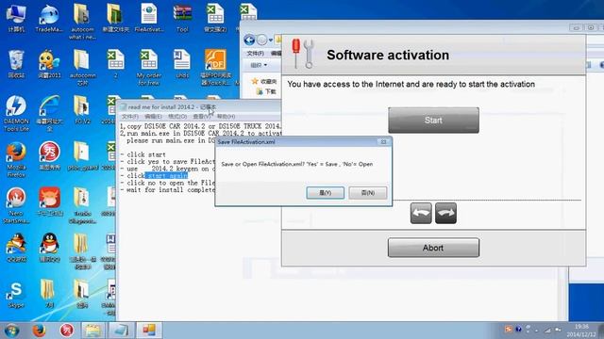Open Edit menu in Notepad read me window
Image resolution: width=604 pixels, height=339 pixels.
(x=153, y=116)
